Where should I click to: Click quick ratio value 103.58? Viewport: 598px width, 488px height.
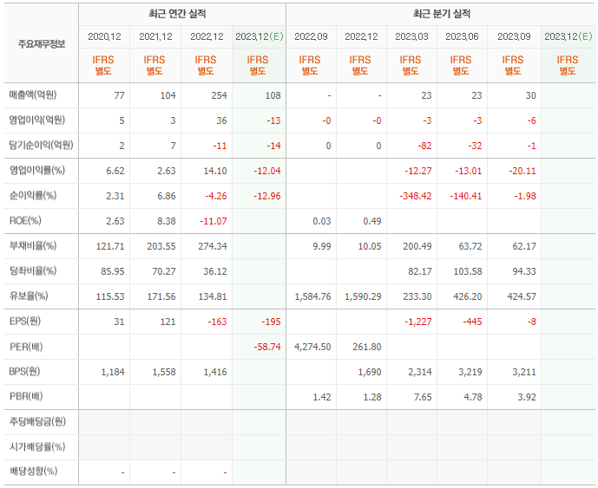coord(468,271)
